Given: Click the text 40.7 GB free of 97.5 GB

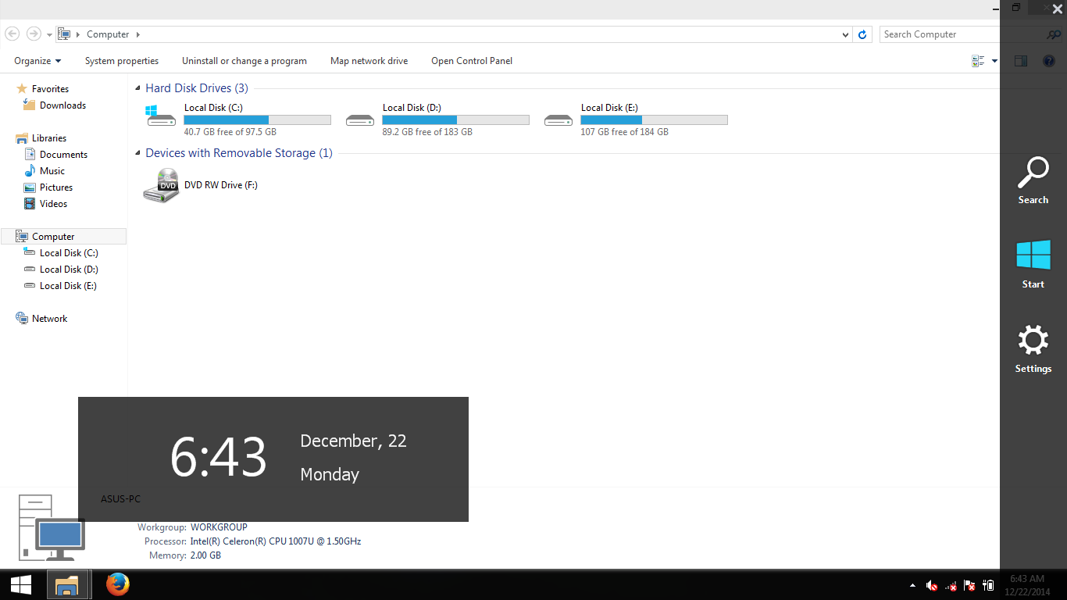Looking at the screenshot, I should tap(230, 132).
